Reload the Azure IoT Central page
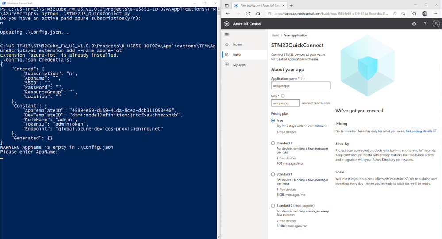Screen dimensions: 442x239 pyautogui.click(x=248, y=14)
